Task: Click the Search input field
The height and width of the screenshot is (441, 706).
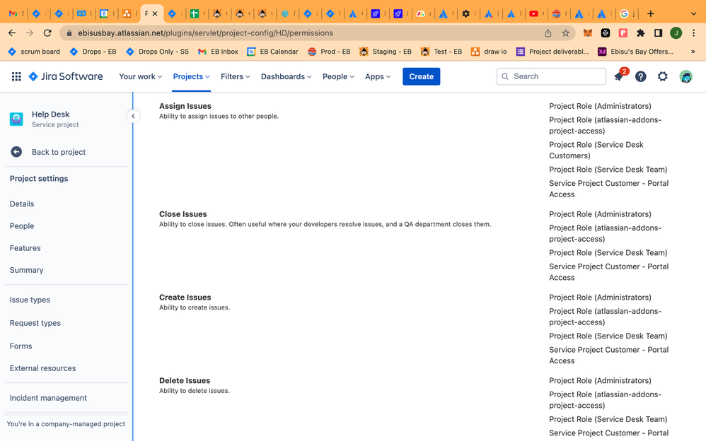Action: 550,76
